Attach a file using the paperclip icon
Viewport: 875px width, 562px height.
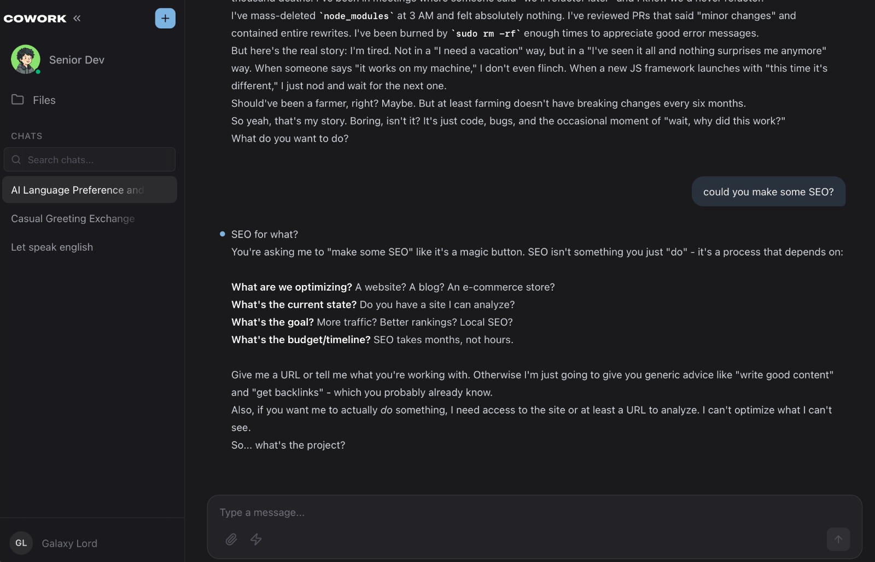(x=231, y=540)
